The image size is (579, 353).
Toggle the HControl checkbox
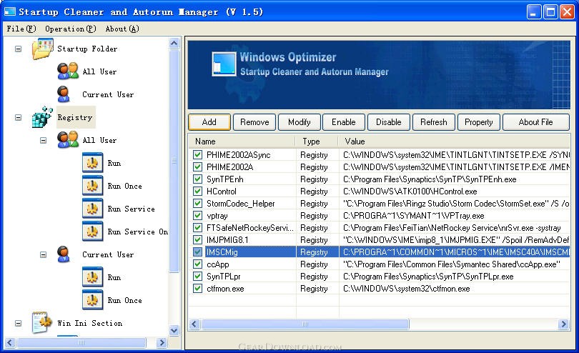click(197, 192)
